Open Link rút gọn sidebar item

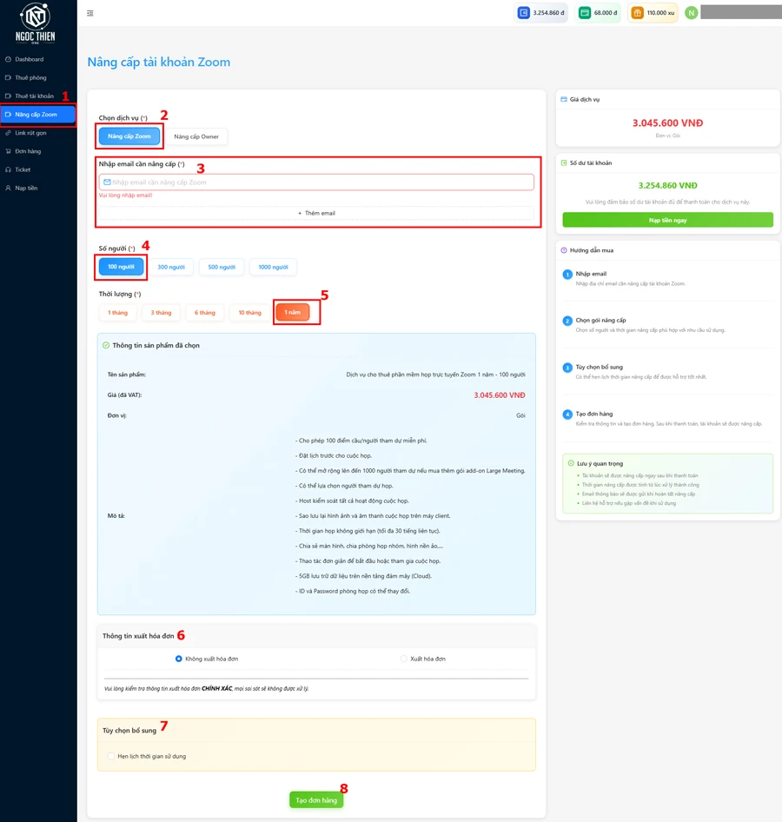30,133
